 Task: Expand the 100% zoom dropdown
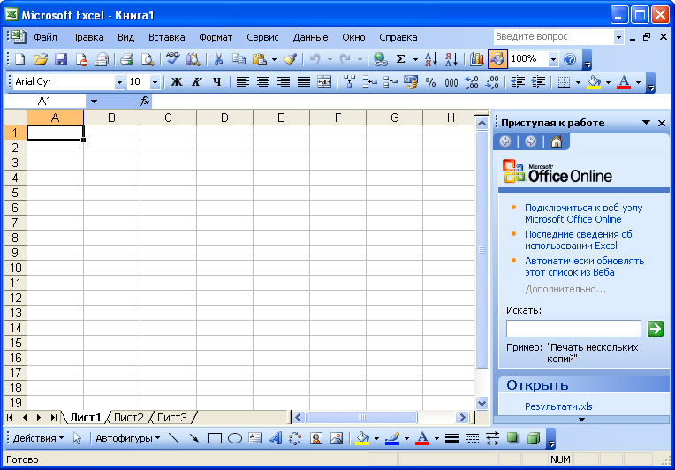pyautogui.click(x=553, y=59)
